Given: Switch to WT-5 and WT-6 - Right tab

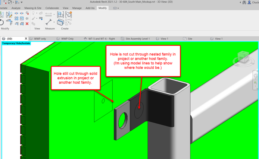Looking at the screenshot, I should tap(102, 39).
